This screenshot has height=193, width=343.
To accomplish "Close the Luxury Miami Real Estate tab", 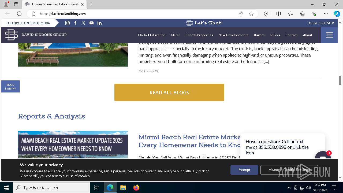I will [82, 4].
